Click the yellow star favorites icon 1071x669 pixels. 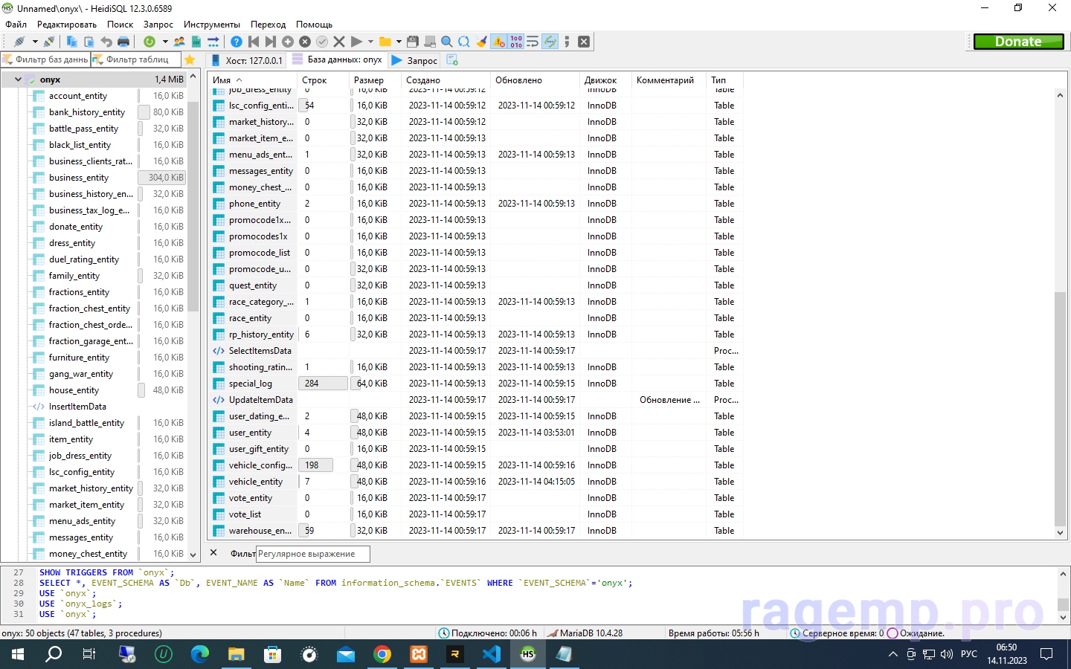(x=190, y=59)
